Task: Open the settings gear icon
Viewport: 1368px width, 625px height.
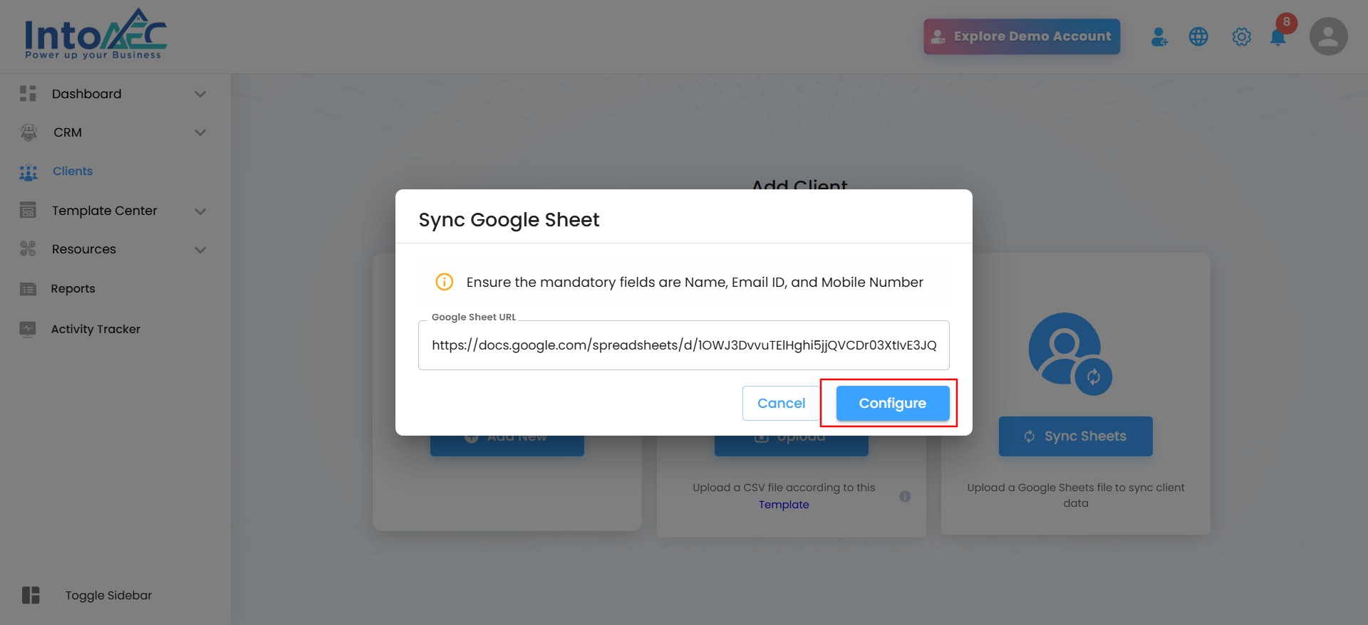Action: pyautogui.click(x=1241, y=37)
